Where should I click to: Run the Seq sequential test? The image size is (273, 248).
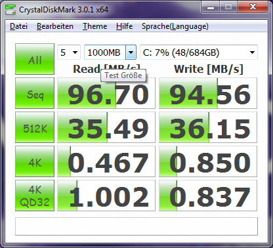pos(35,93)
